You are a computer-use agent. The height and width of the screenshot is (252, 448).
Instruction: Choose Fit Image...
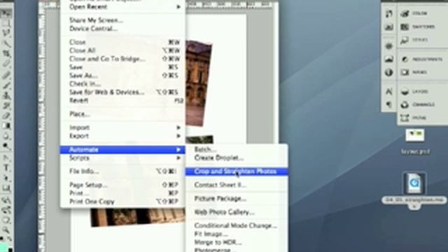tap(237, 234)
